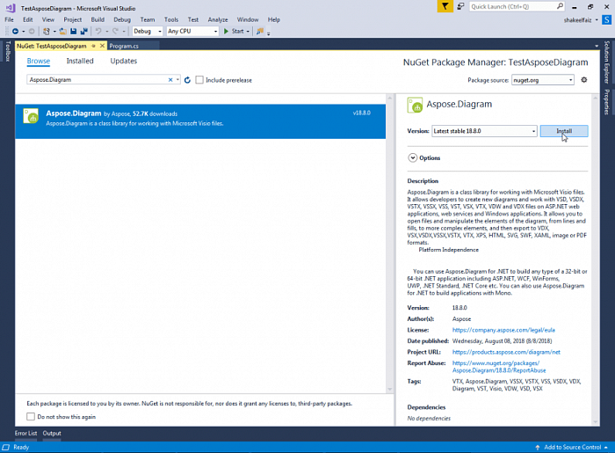Click the navigate forward toolbar arrow
The width and height of the screenshot is (615, 453).
[32, 31]
